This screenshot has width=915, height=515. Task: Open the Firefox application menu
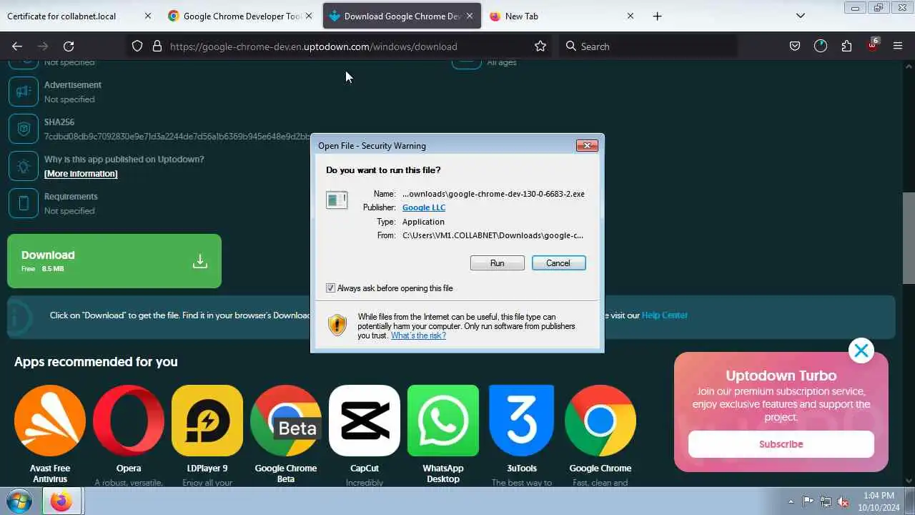(898, 46)
